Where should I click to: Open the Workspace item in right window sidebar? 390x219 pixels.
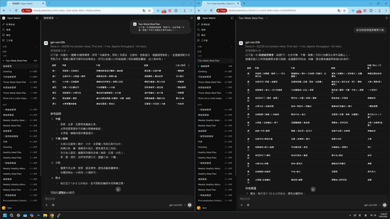(215, 40)
